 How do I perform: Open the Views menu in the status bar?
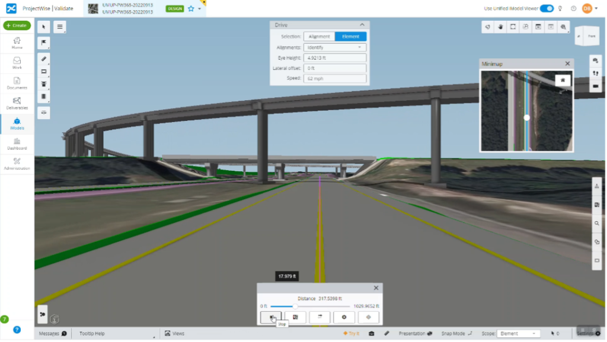click(174, 333)
